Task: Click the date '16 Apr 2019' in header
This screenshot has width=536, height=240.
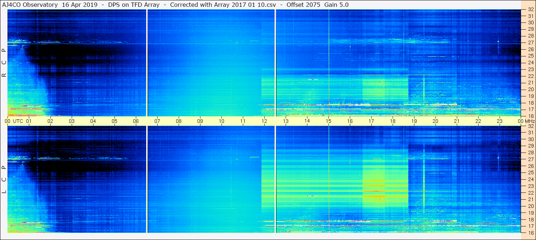Action: pyautogui.click(x=80, y=5)
